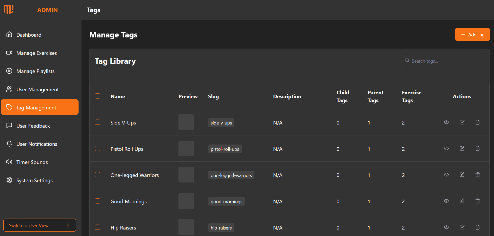
Task: Click the User Notifications bell icon
Action: coord(9,143)
